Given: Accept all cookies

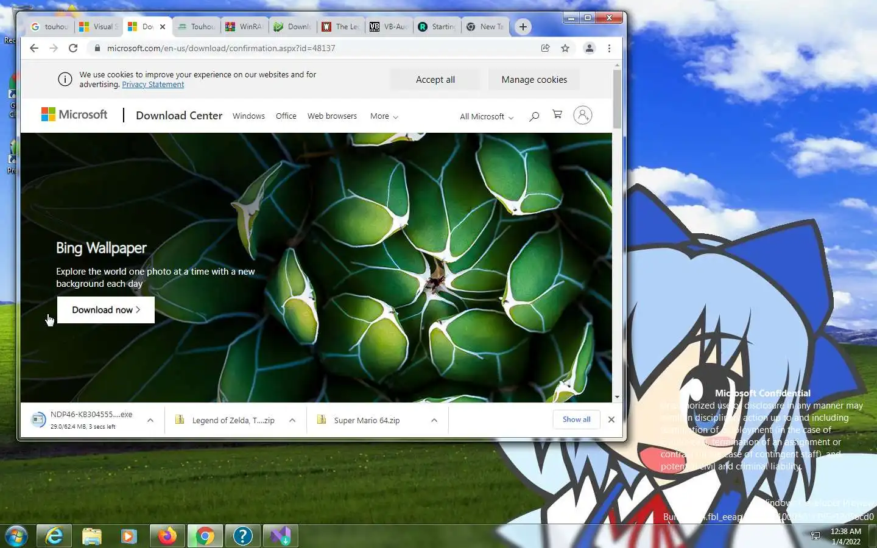Looking at the screenshot, I should (x=435, y=80).
